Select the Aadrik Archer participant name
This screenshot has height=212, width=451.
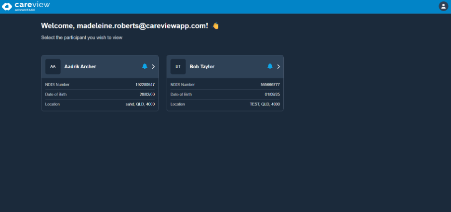[80, 67]
